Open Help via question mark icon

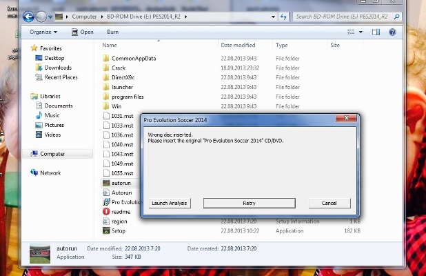(392, 32)
